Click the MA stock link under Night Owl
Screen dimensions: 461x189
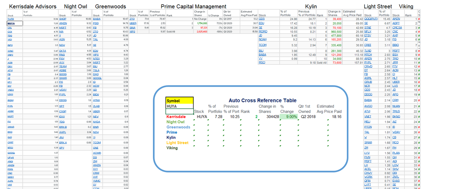point(61,31)
